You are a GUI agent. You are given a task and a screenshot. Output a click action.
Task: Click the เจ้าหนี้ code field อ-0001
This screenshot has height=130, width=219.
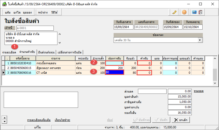coord(35,28)
